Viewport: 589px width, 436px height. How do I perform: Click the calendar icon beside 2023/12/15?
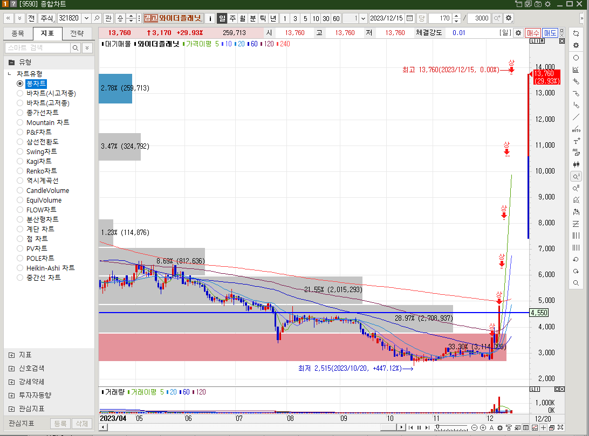(x=410, y=18)
